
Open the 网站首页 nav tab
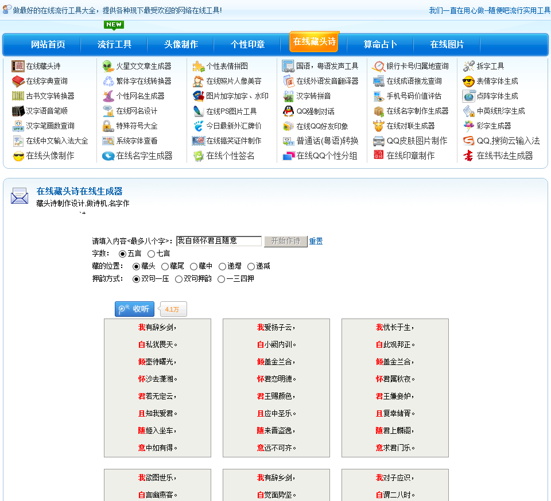(48, 44)
